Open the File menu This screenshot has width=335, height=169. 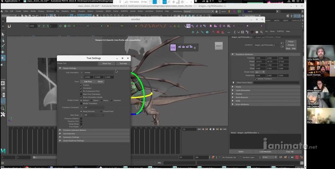point(7,11)
